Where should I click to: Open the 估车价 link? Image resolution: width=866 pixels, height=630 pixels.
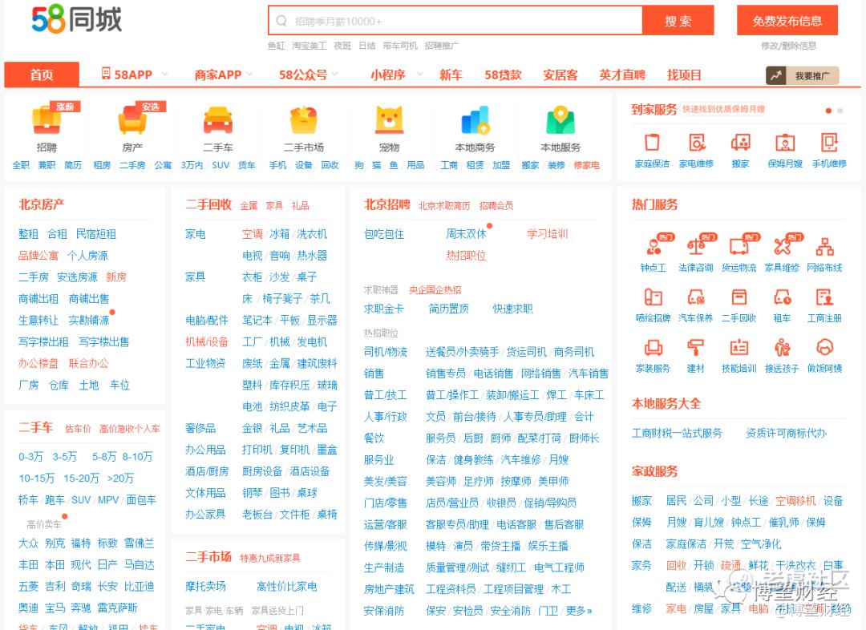tap(78, 429)
